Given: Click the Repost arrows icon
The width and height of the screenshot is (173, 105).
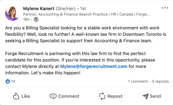Looking at the screenshot, I should [102, 96].
